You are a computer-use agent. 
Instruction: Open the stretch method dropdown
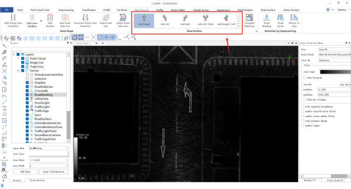345,85
